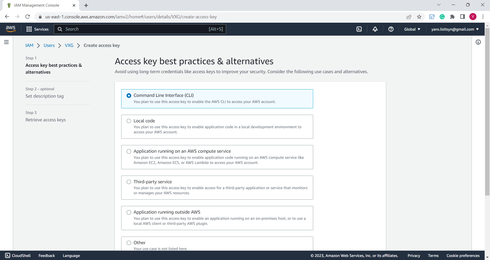Click the AWS home logo
Viewport: 490px width, 260px height.
(x=11, y=29)
